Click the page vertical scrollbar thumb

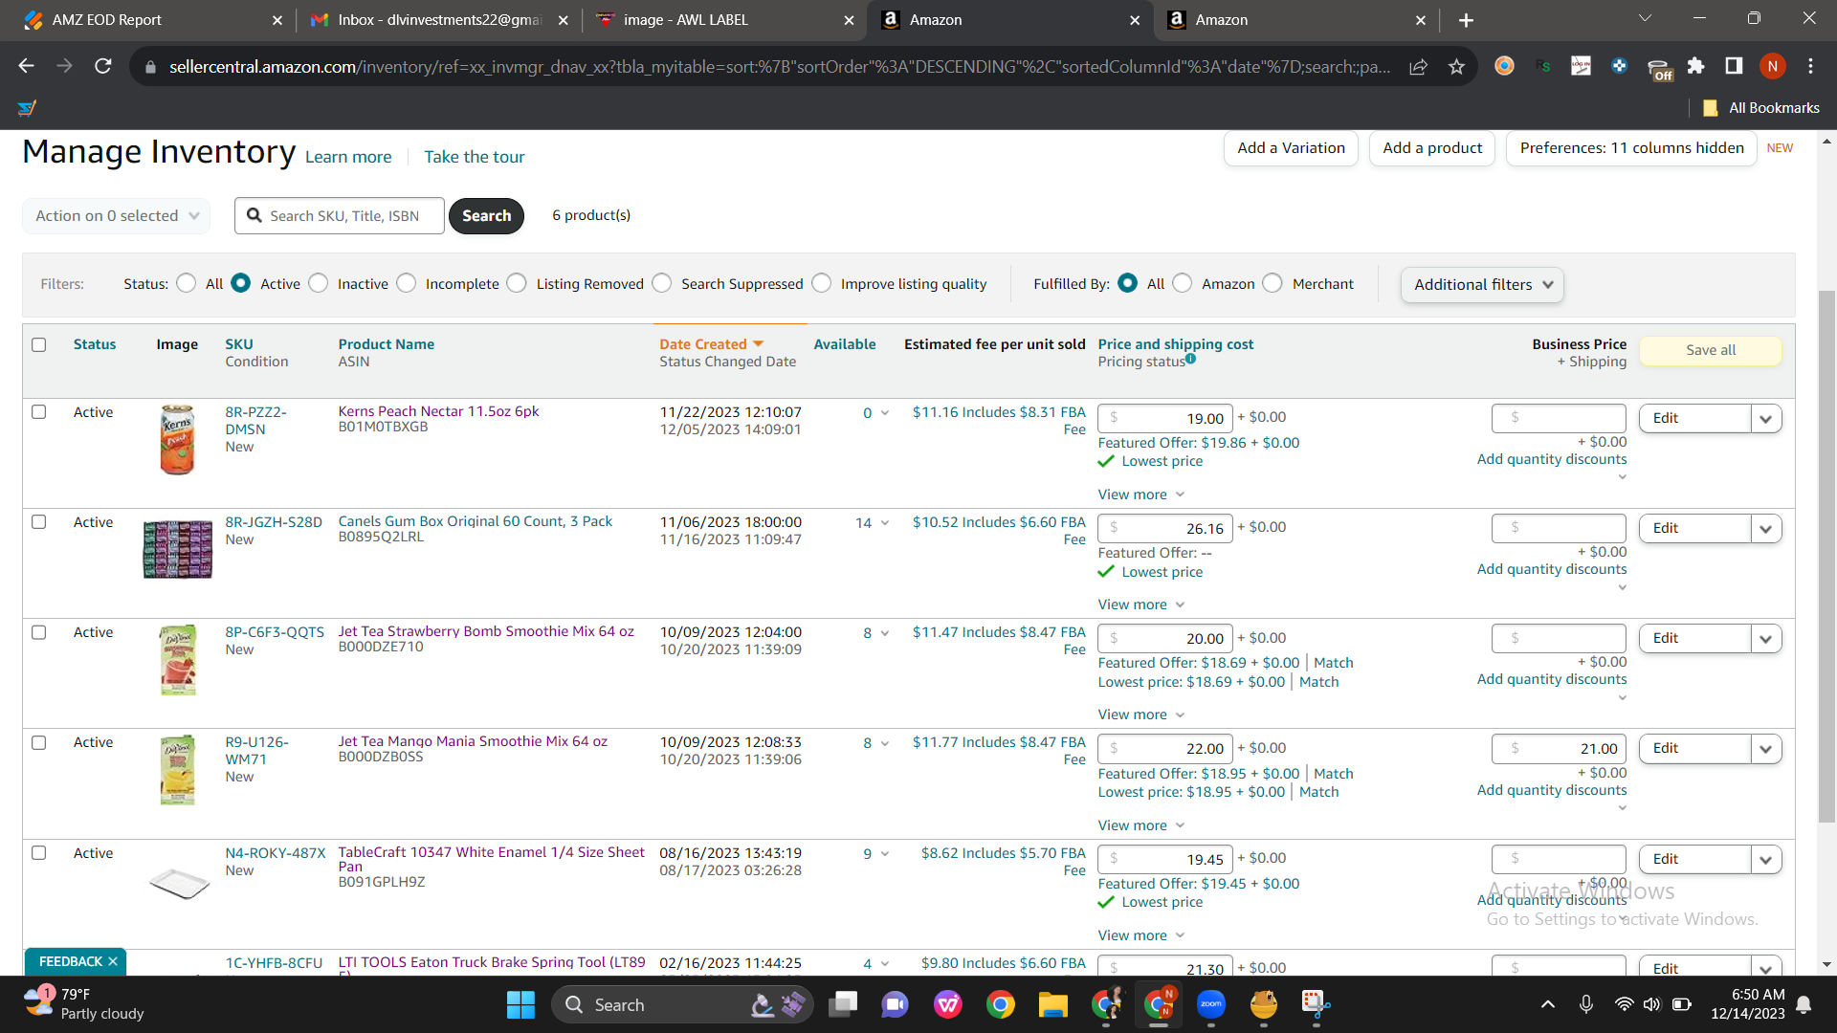(1826, 555)
